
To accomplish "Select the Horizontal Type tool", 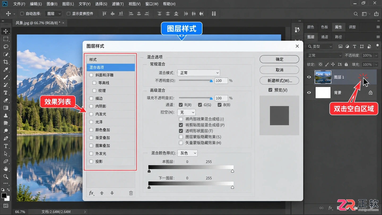I will pyautogui.click(x=6, y=146).
